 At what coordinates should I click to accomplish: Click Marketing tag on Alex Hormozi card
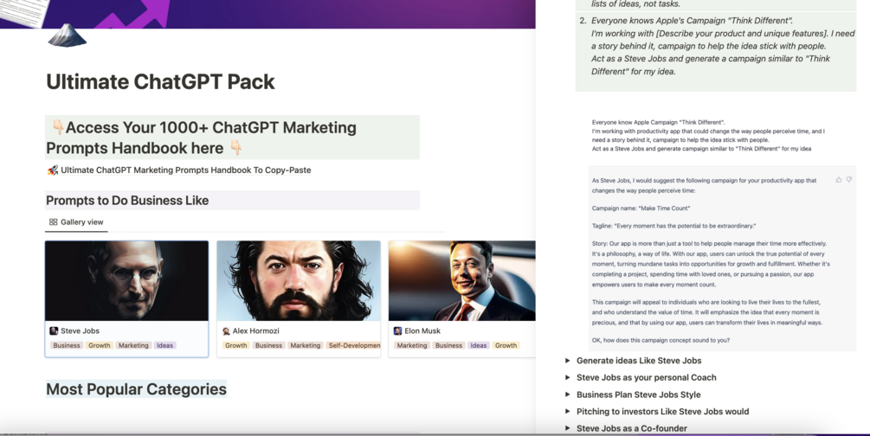(x=306, y=345)
